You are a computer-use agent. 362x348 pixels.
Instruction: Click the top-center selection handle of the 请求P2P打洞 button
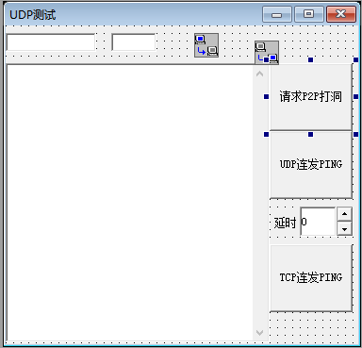(310, 59)
